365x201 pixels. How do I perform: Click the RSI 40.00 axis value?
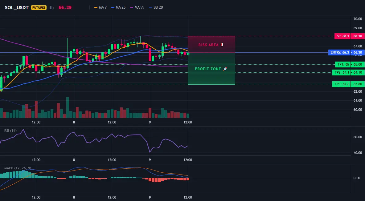click(358, 153)
